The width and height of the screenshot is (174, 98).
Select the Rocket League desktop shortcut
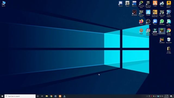coord(169,14)
